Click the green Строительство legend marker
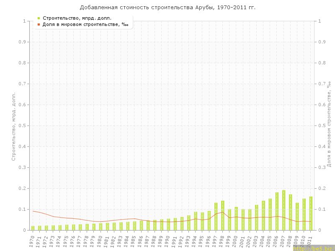335x251 pixels. 39,18
